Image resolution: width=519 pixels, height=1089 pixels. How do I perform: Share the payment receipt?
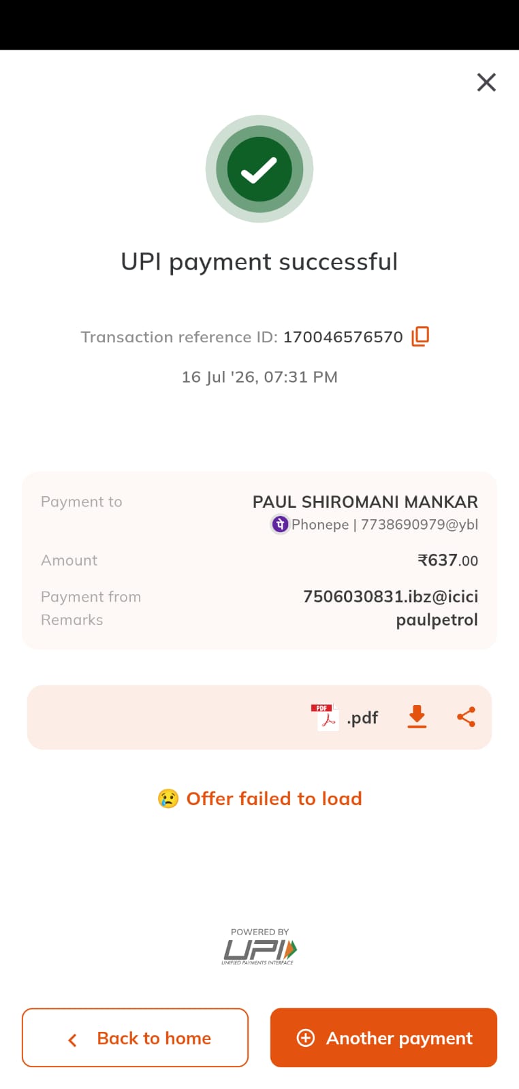click(466, 717)
